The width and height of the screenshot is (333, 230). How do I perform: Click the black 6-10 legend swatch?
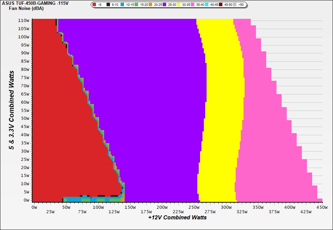[x=108, y=5]
